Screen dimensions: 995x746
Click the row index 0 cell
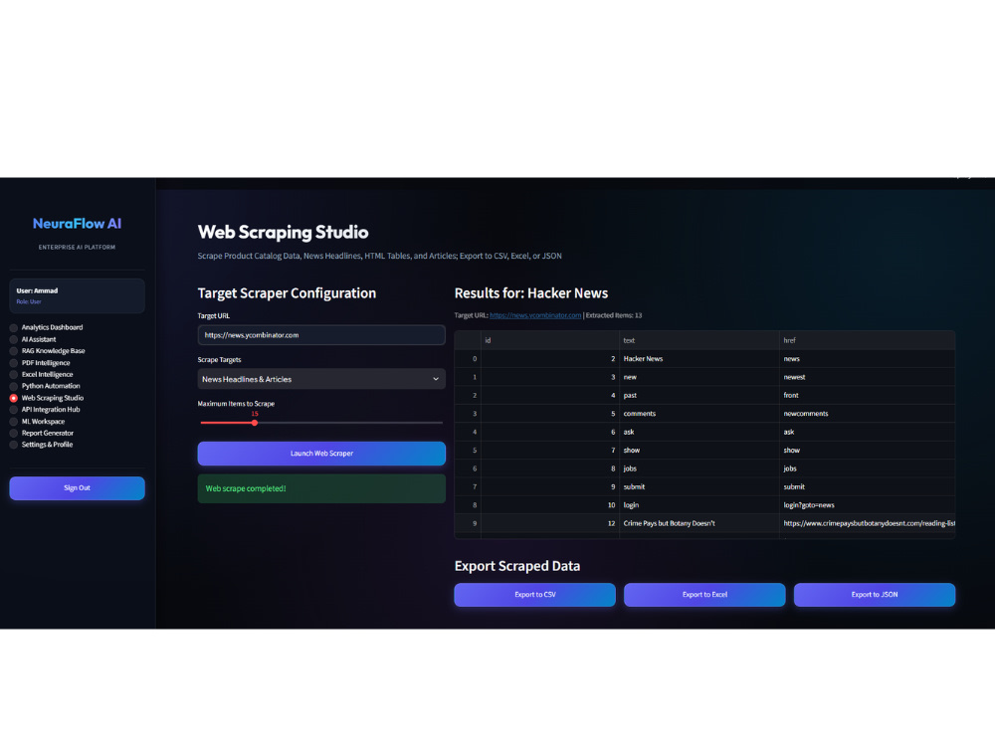click(468, 359)
